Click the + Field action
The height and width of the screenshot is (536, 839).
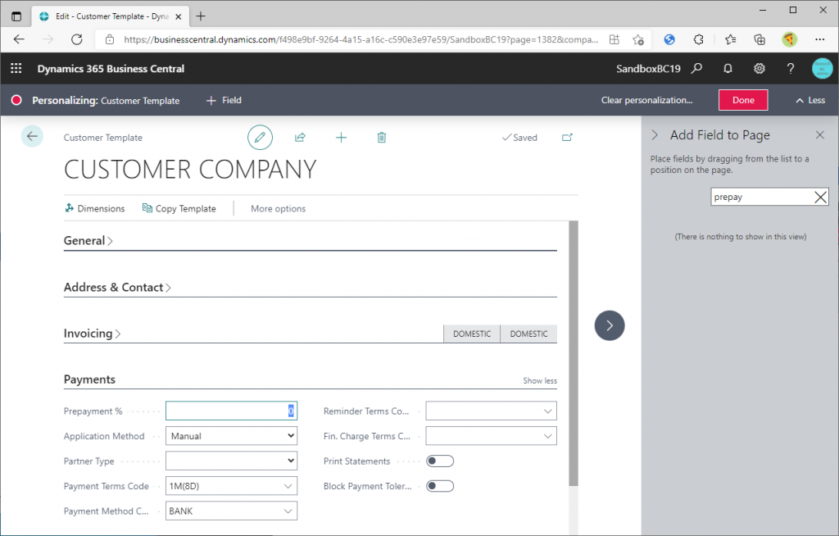[x=224, y=100]
